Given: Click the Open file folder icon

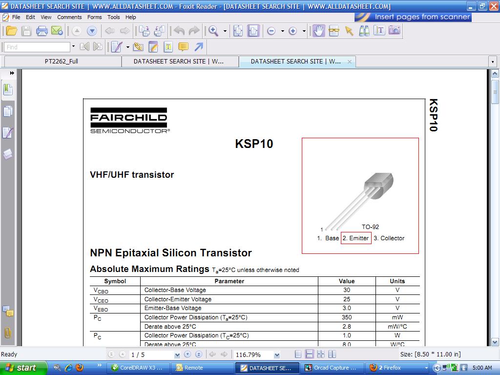Looking at the screenshot, I should click(12, 31).
